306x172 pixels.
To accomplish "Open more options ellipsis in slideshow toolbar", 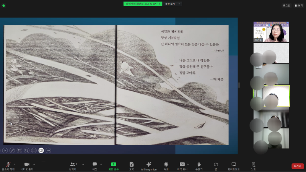I will 48,150.
